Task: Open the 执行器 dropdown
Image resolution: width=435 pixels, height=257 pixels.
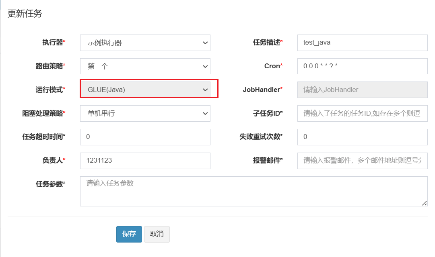Action: [145, 43]
